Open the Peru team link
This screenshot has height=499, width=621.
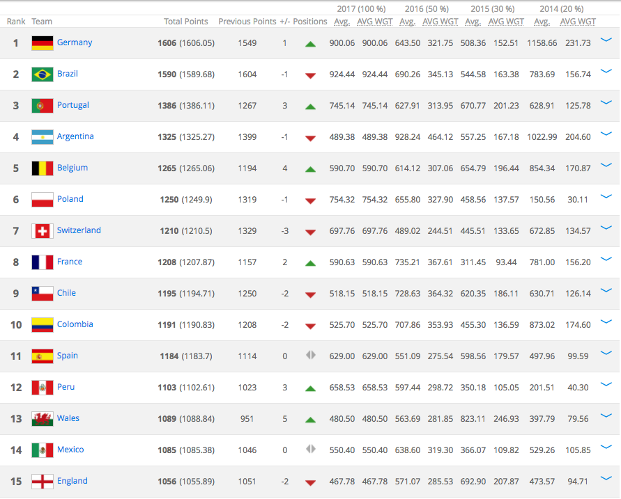tap(66, 387)
